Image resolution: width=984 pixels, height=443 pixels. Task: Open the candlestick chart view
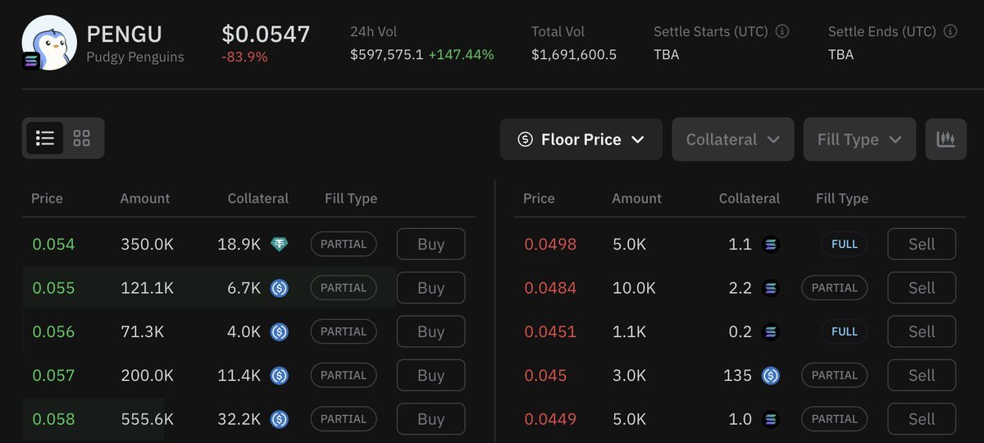pos(945,139)
